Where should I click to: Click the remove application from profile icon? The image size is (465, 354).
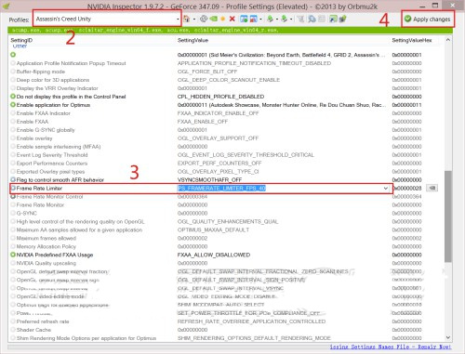253,19
